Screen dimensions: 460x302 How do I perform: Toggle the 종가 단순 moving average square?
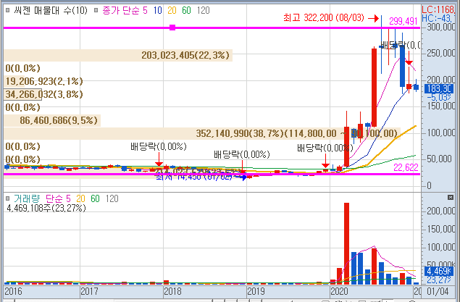point(96,10)
